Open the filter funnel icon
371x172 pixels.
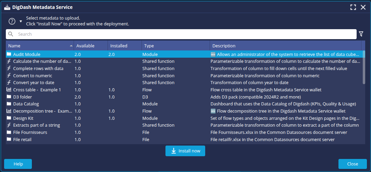click(361, 34)
